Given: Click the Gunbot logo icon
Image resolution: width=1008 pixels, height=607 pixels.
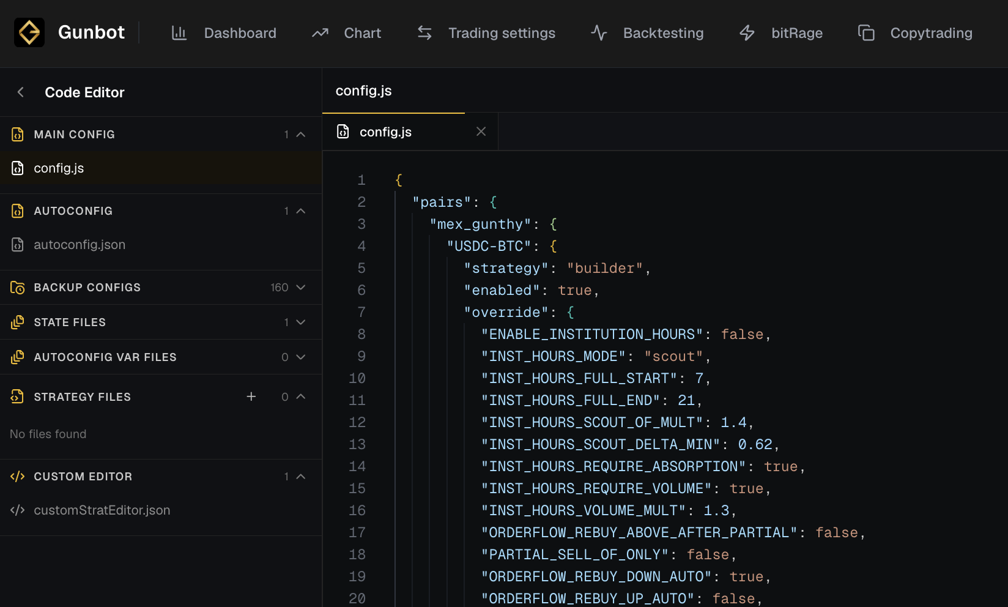Looking at the screenshot, I should 29,32.
